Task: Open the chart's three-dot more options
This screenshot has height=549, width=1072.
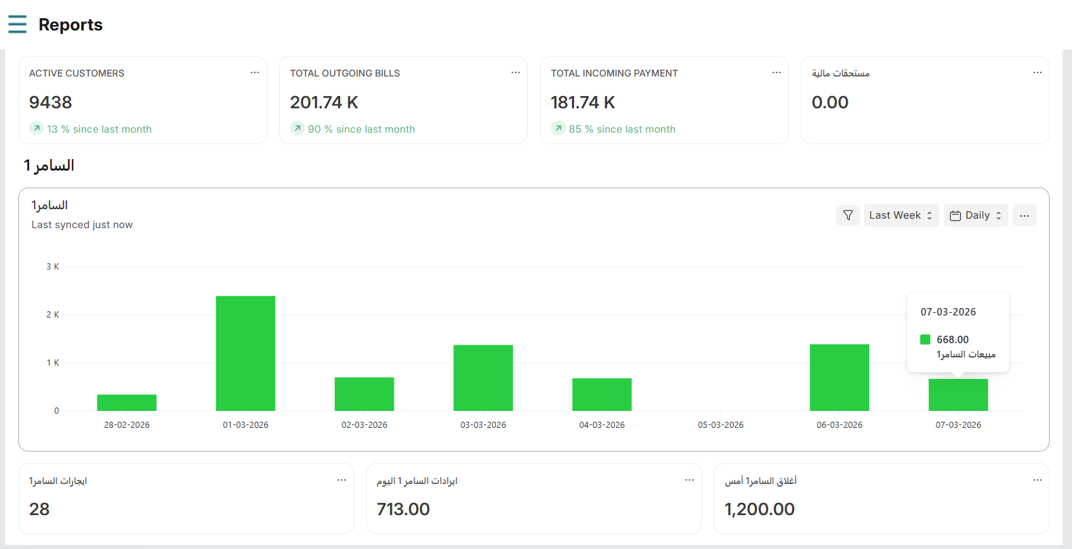Action: tap(1025, 215)
